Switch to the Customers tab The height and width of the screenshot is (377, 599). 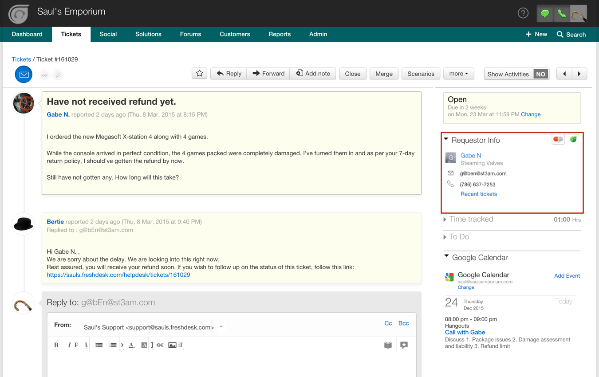[x=235, y=34]
